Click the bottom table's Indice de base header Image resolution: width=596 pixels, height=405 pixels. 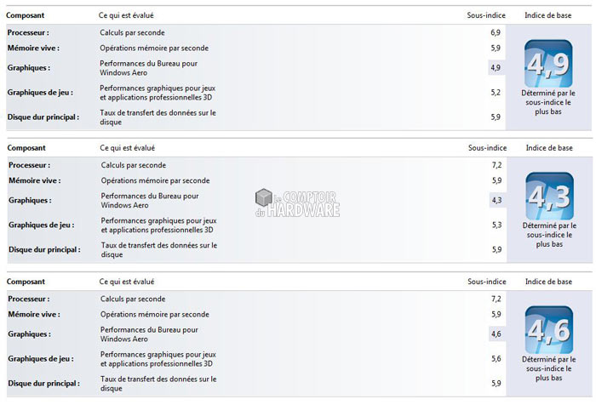pyautogui.click(x=548, y=282)
